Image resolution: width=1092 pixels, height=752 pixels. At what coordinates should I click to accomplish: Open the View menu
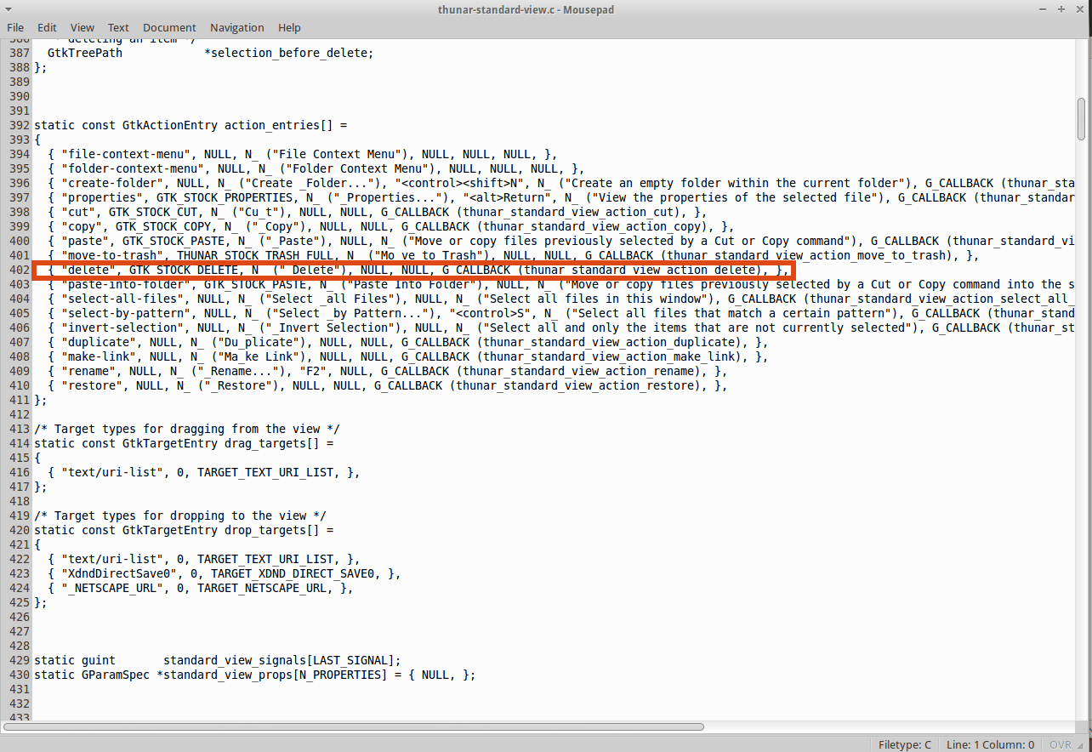coord(82,27)
